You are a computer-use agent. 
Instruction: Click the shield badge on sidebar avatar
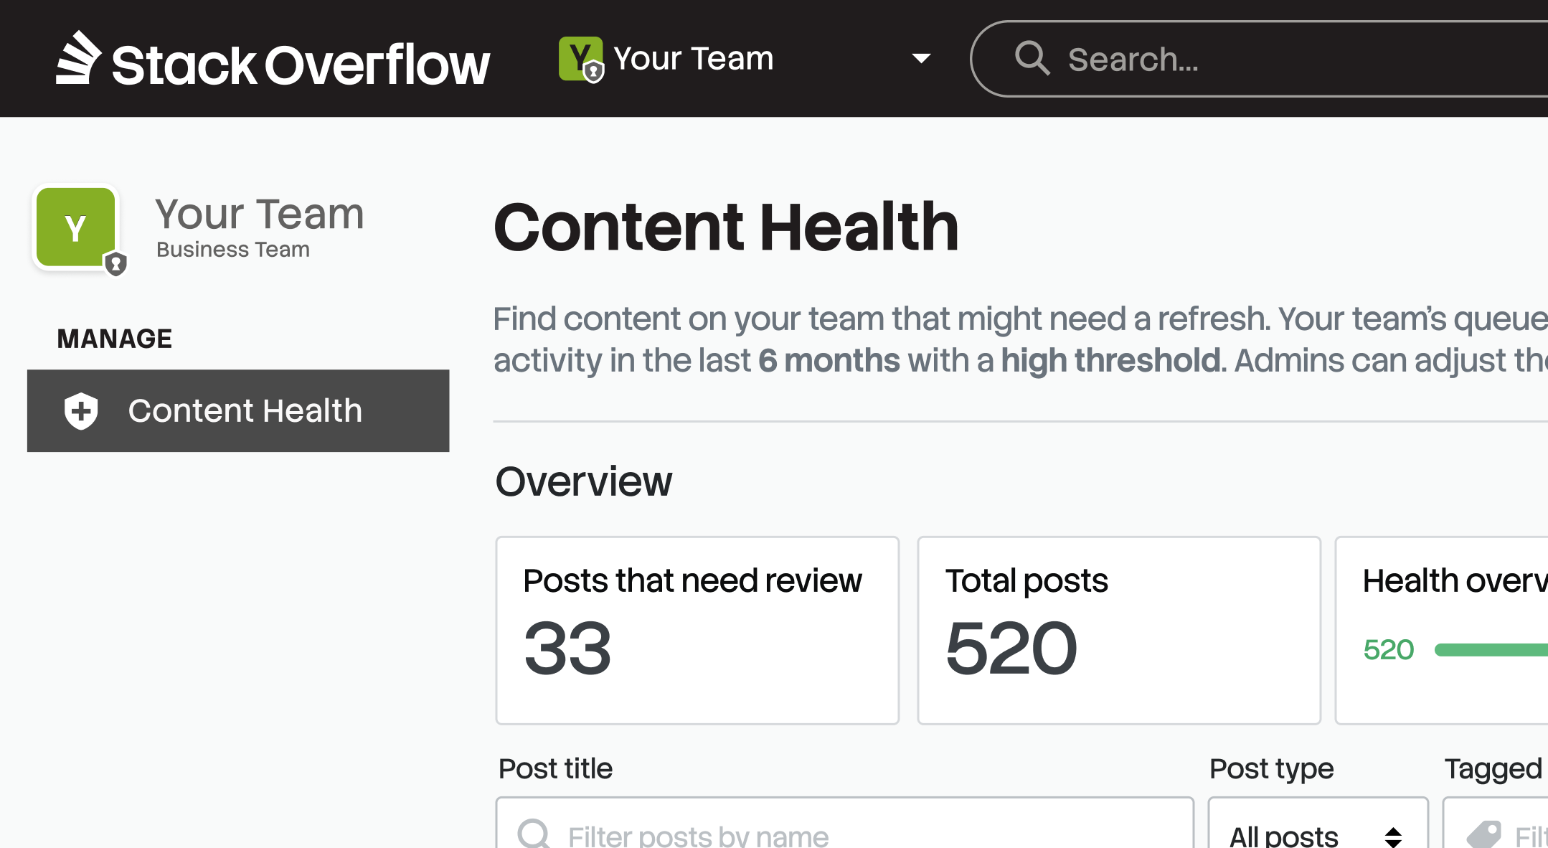pyautogui.click(x=116, y=265)
